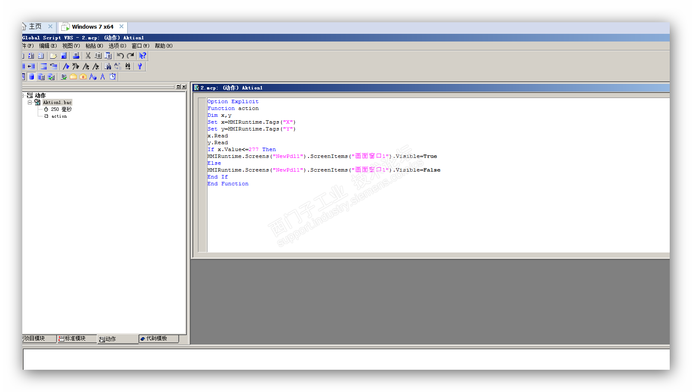
Task: Click the 'End Function' code line
Action: coord(228,184)
